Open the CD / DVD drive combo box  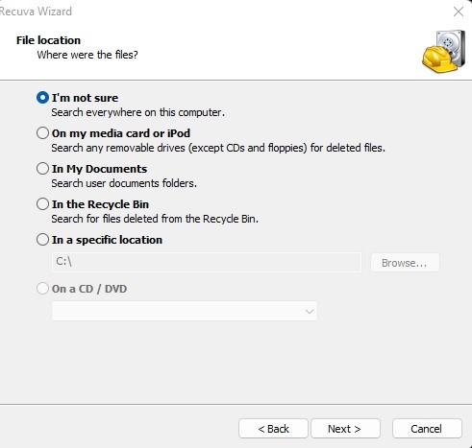185,311
